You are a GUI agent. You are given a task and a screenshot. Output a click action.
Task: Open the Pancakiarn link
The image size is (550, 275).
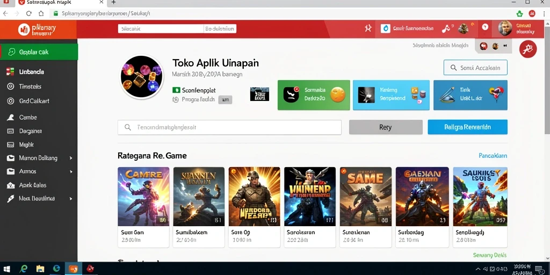point(493,156)
